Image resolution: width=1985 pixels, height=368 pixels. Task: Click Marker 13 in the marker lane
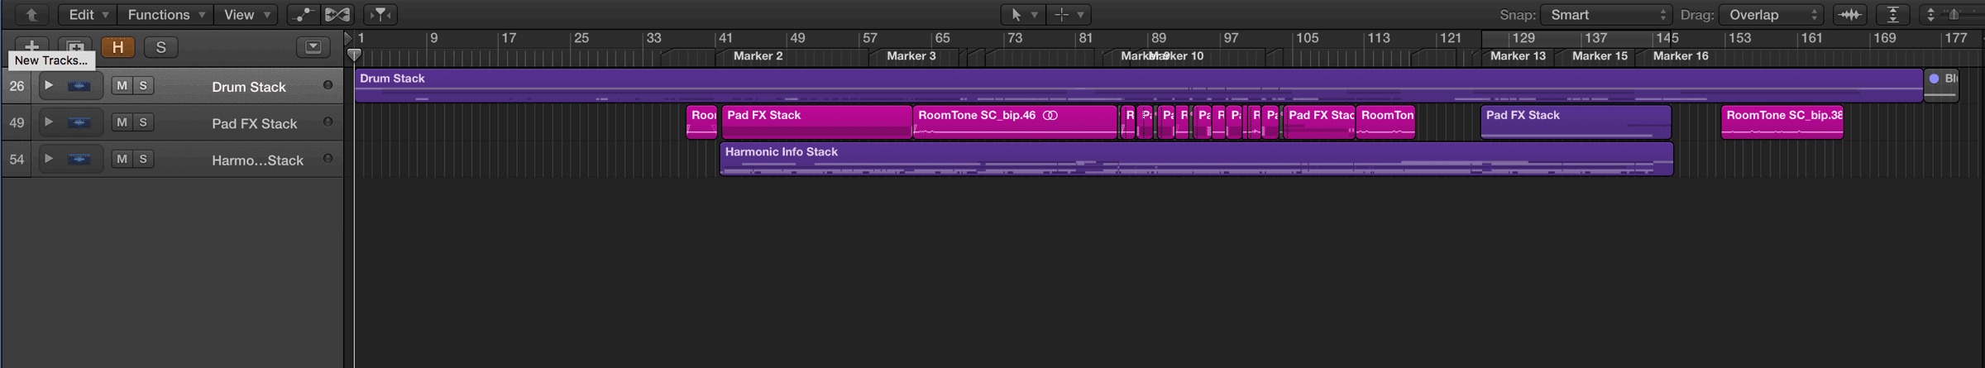(x=1518, y=56)
